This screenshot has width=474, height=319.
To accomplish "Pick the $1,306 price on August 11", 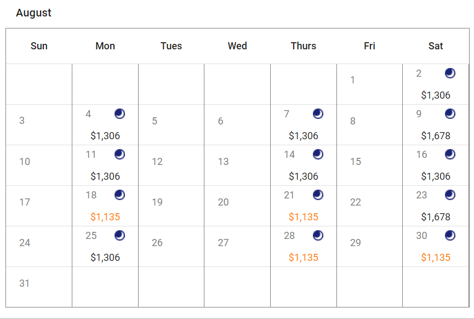I will coord(105,176).
